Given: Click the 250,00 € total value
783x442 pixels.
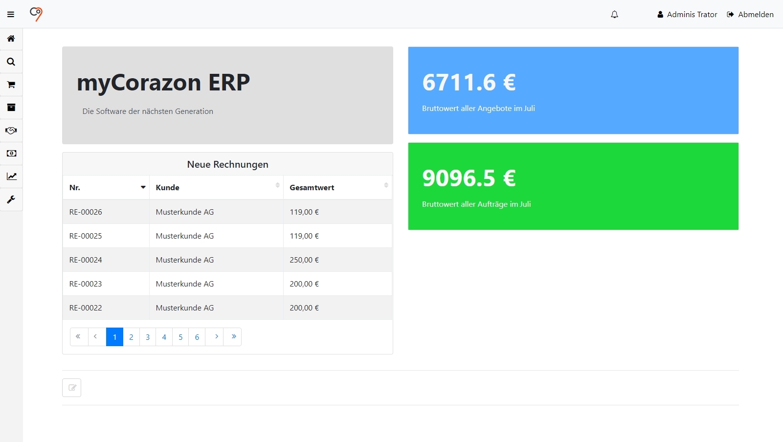Looking at the screenshot, I should (304, 260).
